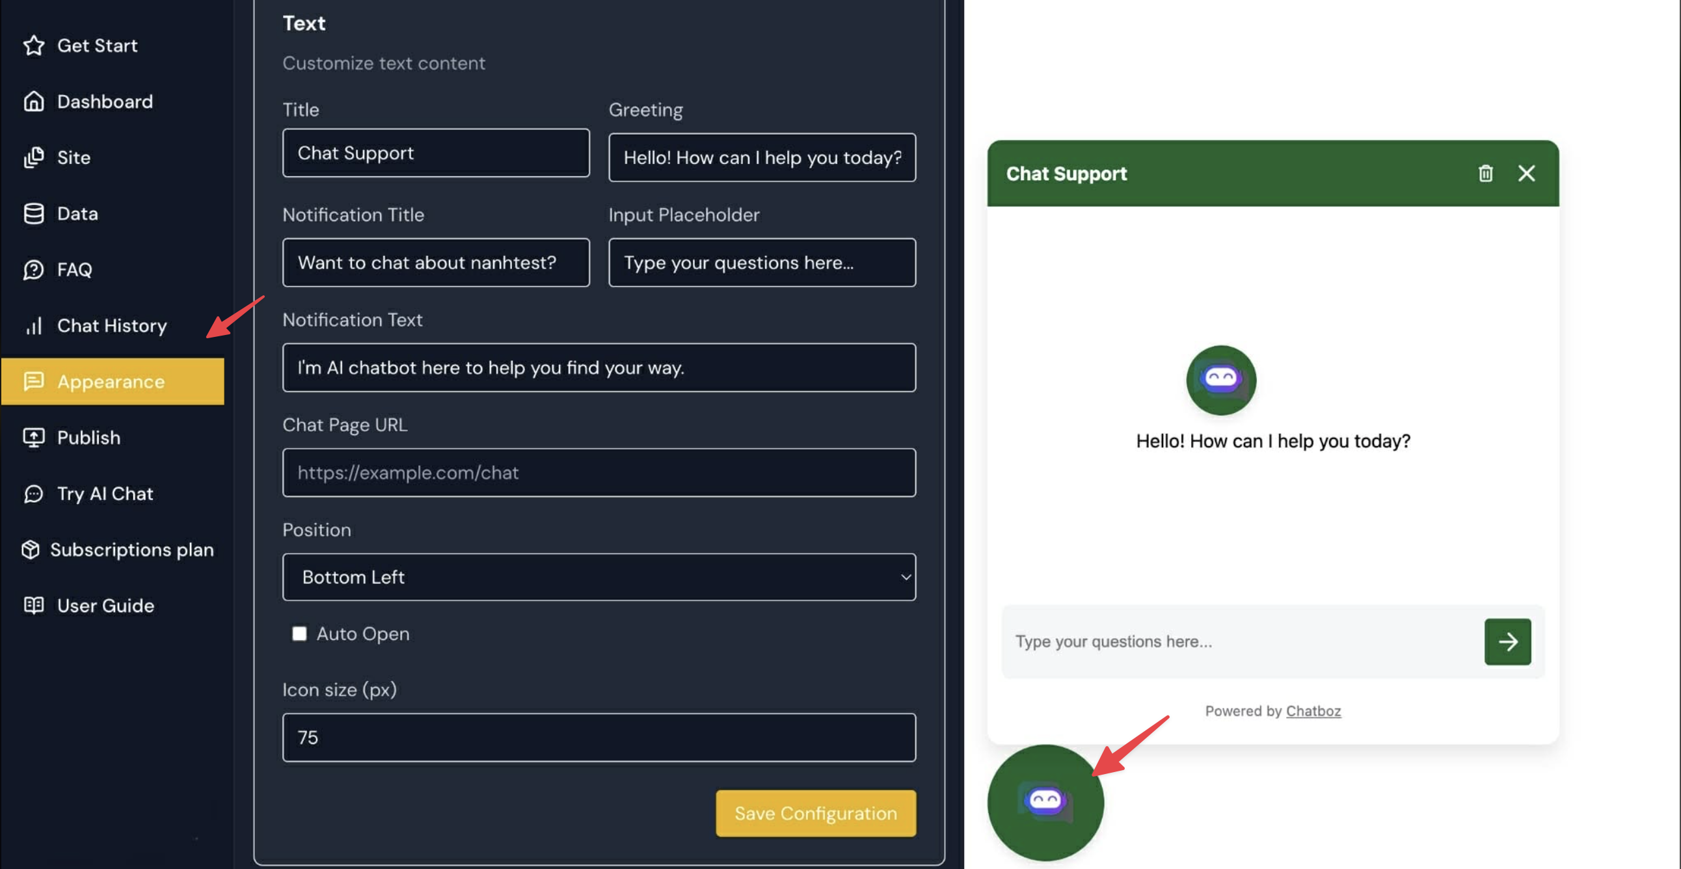Click the chat question input box

[x=1240, y=641]
